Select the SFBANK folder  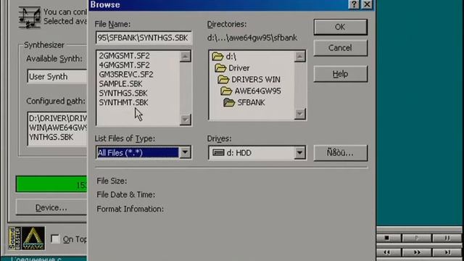pyautogui.click(x=244, y=103)
